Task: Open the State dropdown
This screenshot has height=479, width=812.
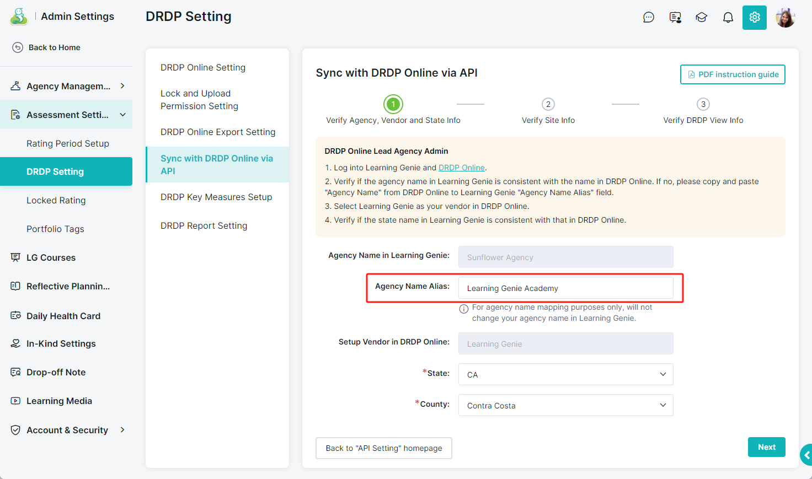Action: [x=565, y=374]
